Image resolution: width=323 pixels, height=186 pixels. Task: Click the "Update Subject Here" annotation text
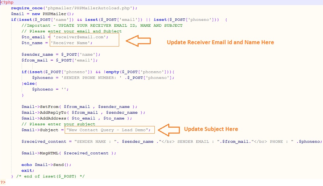(211, 129)
